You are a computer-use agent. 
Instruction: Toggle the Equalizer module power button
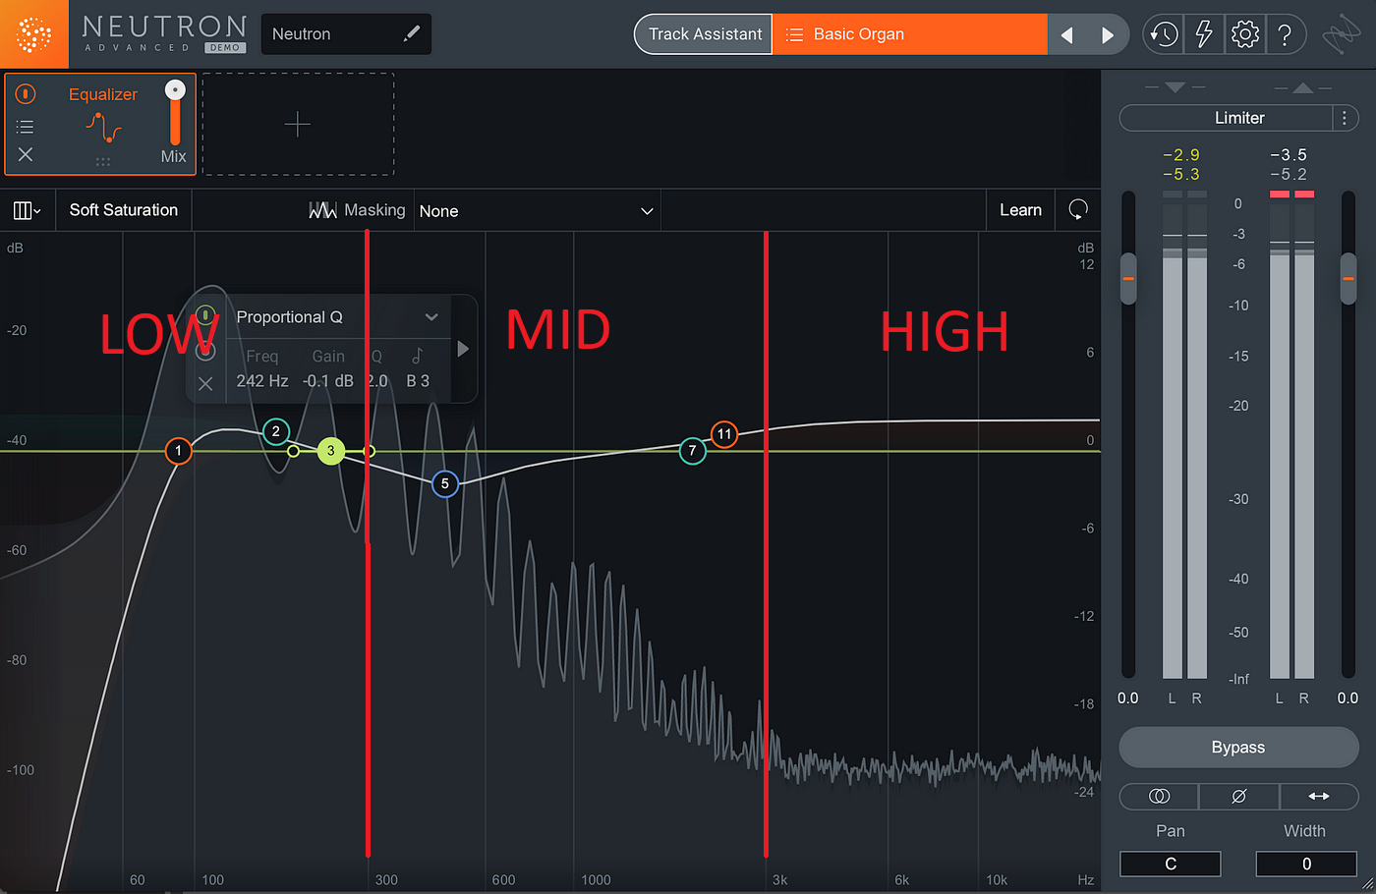click(x=26, y=94)
